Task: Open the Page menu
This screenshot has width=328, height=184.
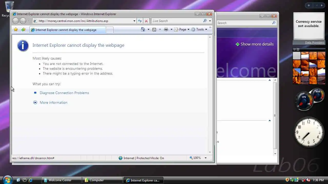Action: pyautogui.click(x=182, y=29)
